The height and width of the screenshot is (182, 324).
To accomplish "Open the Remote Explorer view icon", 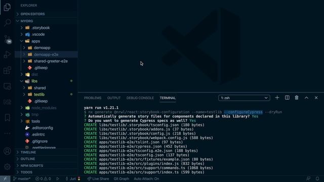I will (7, 86).
